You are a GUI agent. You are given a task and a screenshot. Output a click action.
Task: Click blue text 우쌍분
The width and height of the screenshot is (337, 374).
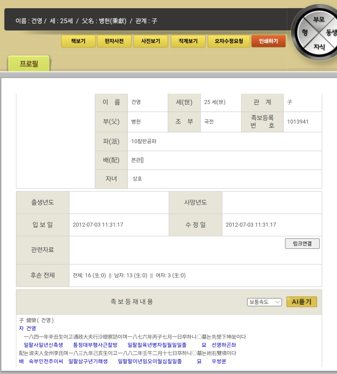click(x=219, y=361)
